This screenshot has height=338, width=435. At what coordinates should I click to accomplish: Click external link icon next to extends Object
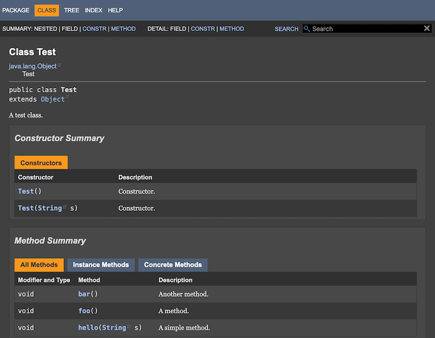click(x=67, y=97)
